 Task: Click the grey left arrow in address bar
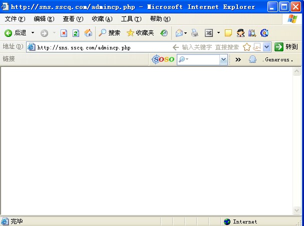[x=176, y=47]
